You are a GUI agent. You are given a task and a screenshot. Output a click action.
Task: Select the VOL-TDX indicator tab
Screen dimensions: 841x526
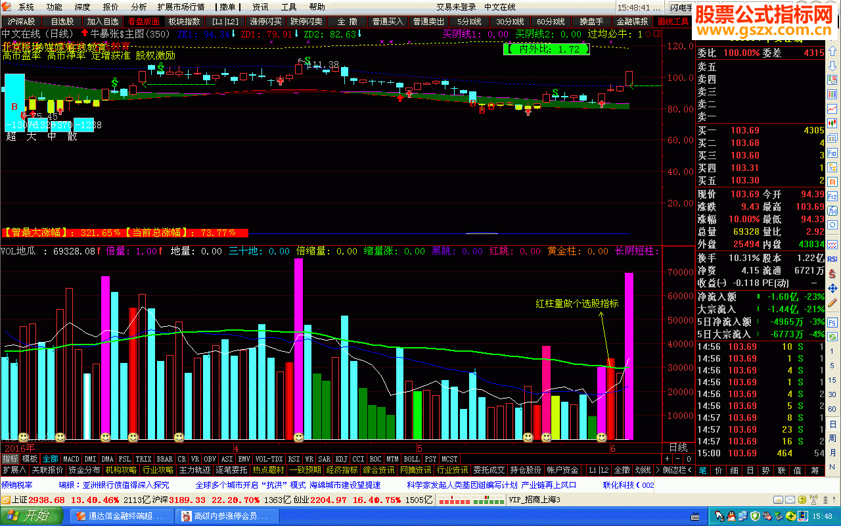[x=269, y=458]
